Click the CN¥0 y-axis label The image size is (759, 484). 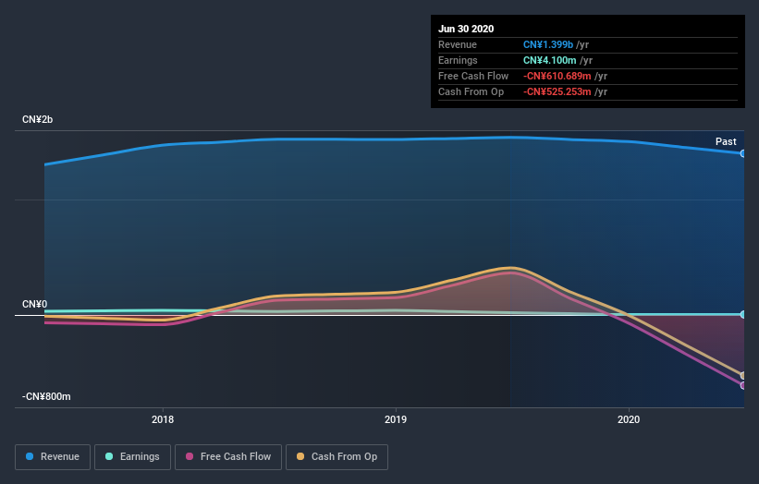click(x=35, y=304)
